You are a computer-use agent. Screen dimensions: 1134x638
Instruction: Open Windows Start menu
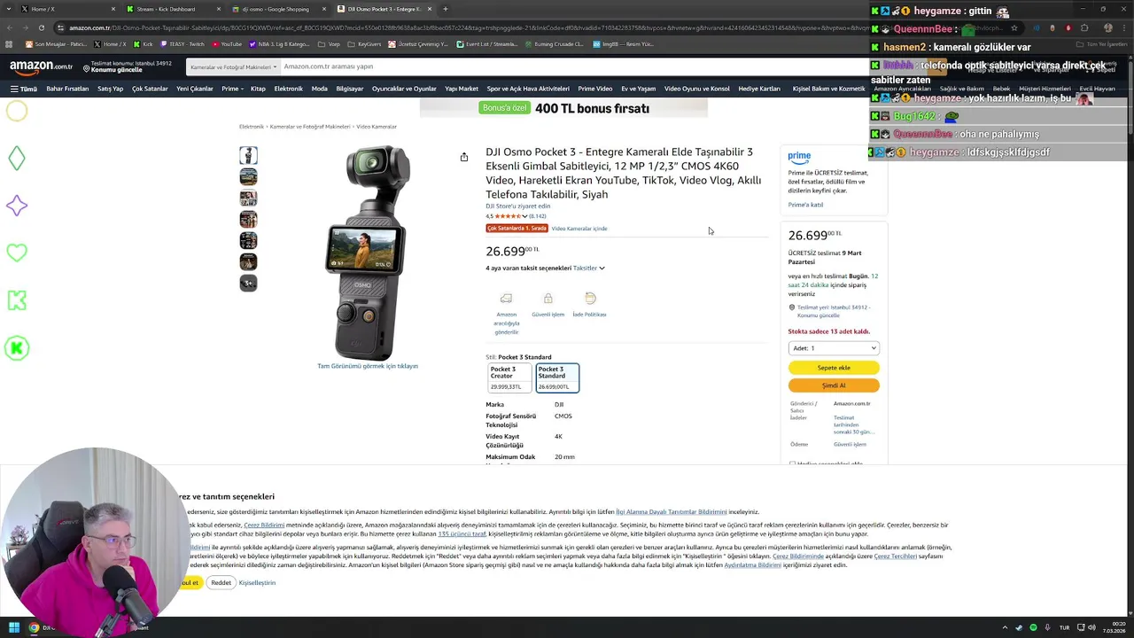pos(14,627)
